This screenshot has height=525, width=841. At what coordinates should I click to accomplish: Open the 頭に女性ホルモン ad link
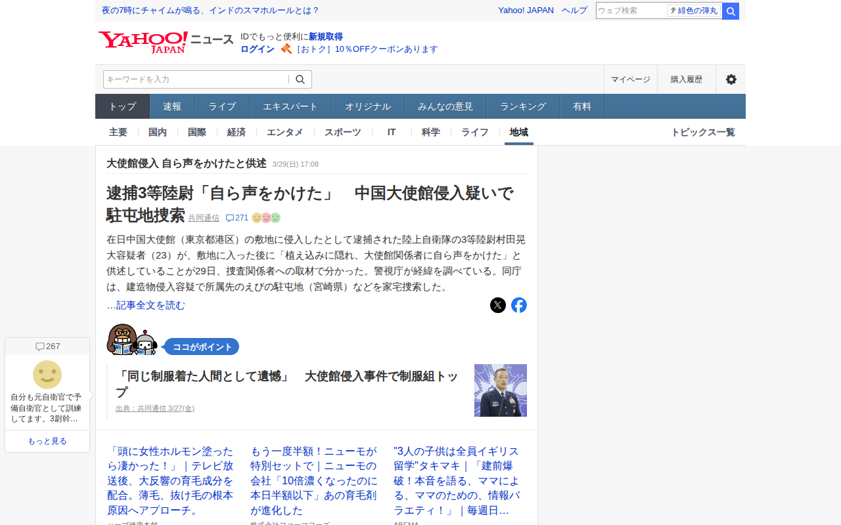point(171,481)
